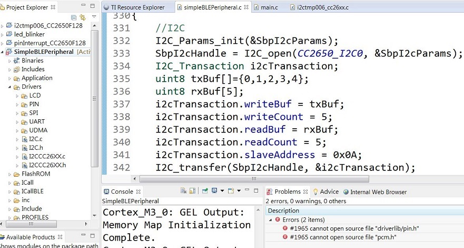464x248 pixels.
Task: Open the Internal Web Browser tab
Action: point(375,192)
